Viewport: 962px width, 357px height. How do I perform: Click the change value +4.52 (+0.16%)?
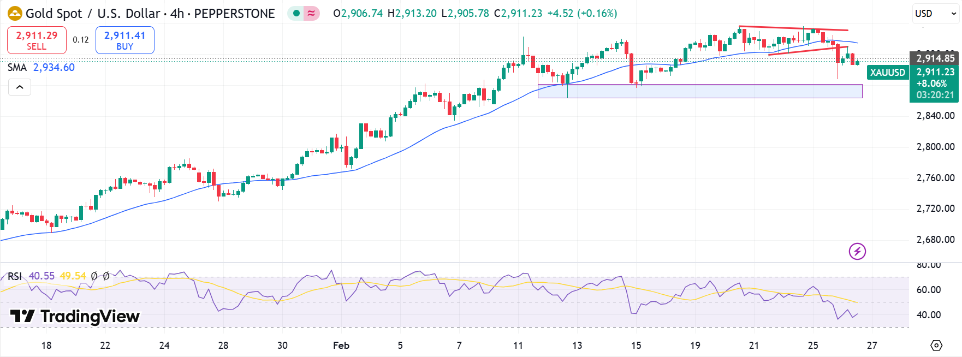pyautogui.click(x=582, y=13)
